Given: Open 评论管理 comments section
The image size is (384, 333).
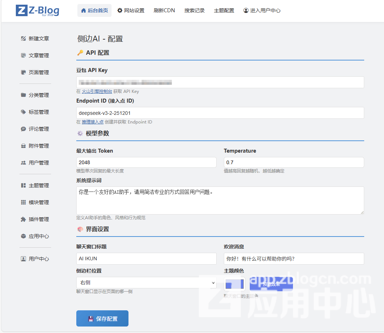Looking at the screenshot, I should (35, 129).
